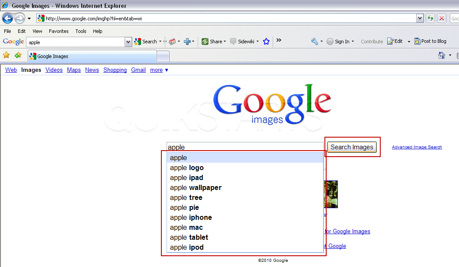Open the Gmail link in Google navigation
Viewport: 459px width, 267px height.
[138, 70]
